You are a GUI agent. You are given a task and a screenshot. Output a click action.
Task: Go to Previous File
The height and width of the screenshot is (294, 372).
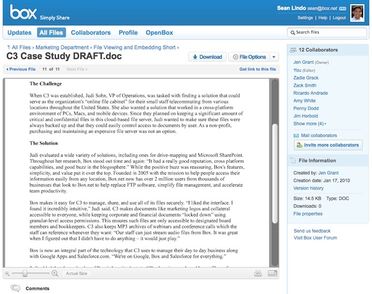coord(21,69)
